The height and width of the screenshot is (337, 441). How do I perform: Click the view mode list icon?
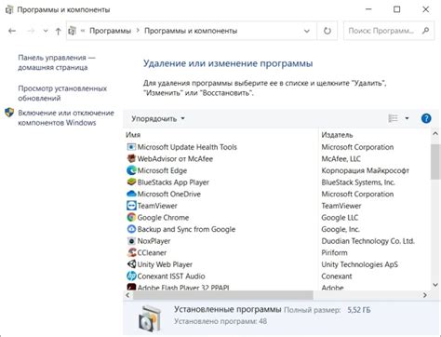coord(393,118)
